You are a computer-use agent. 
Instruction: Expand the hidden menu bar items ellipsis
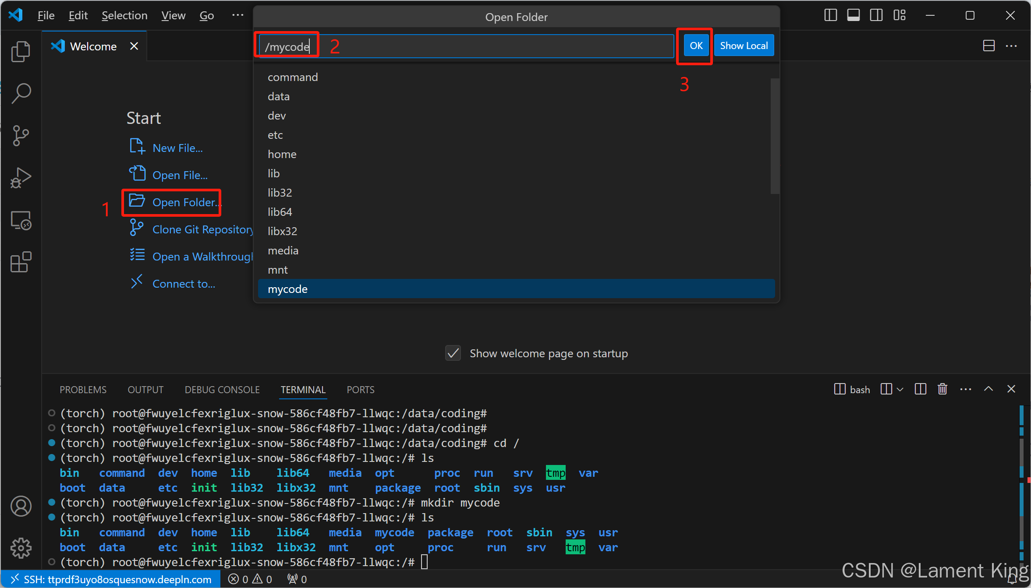coord(237,15)
